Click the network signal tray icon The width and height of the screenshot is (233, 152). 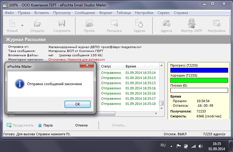tap(193, 146)
